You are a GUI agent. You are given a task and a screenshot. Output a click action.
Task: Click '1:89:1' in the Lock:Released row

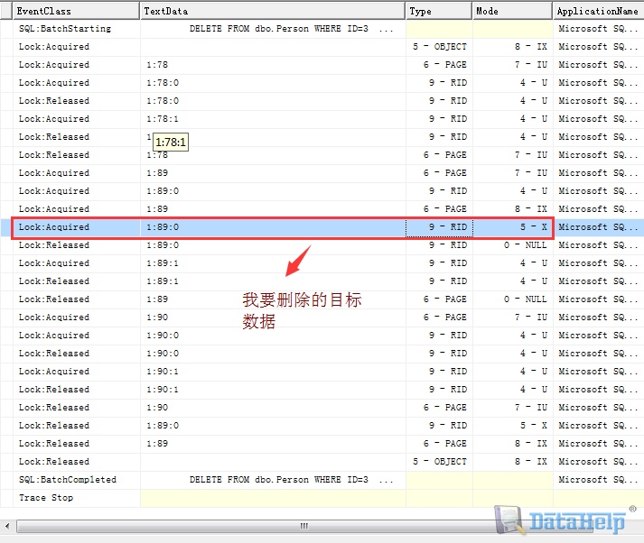pos(163,281)
